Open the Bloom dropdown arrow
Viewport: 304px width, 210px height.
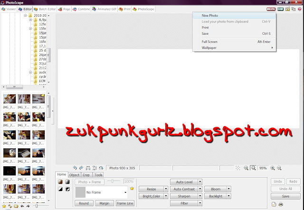pyautogui.click(x=229, y=189)
